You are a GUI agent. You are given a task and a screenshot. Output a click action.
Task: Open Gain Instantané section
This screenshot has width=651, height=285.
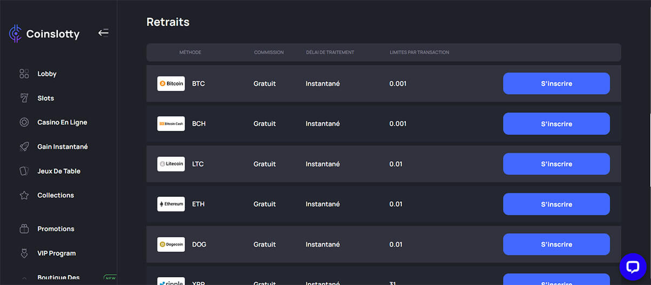click(63, 147)
